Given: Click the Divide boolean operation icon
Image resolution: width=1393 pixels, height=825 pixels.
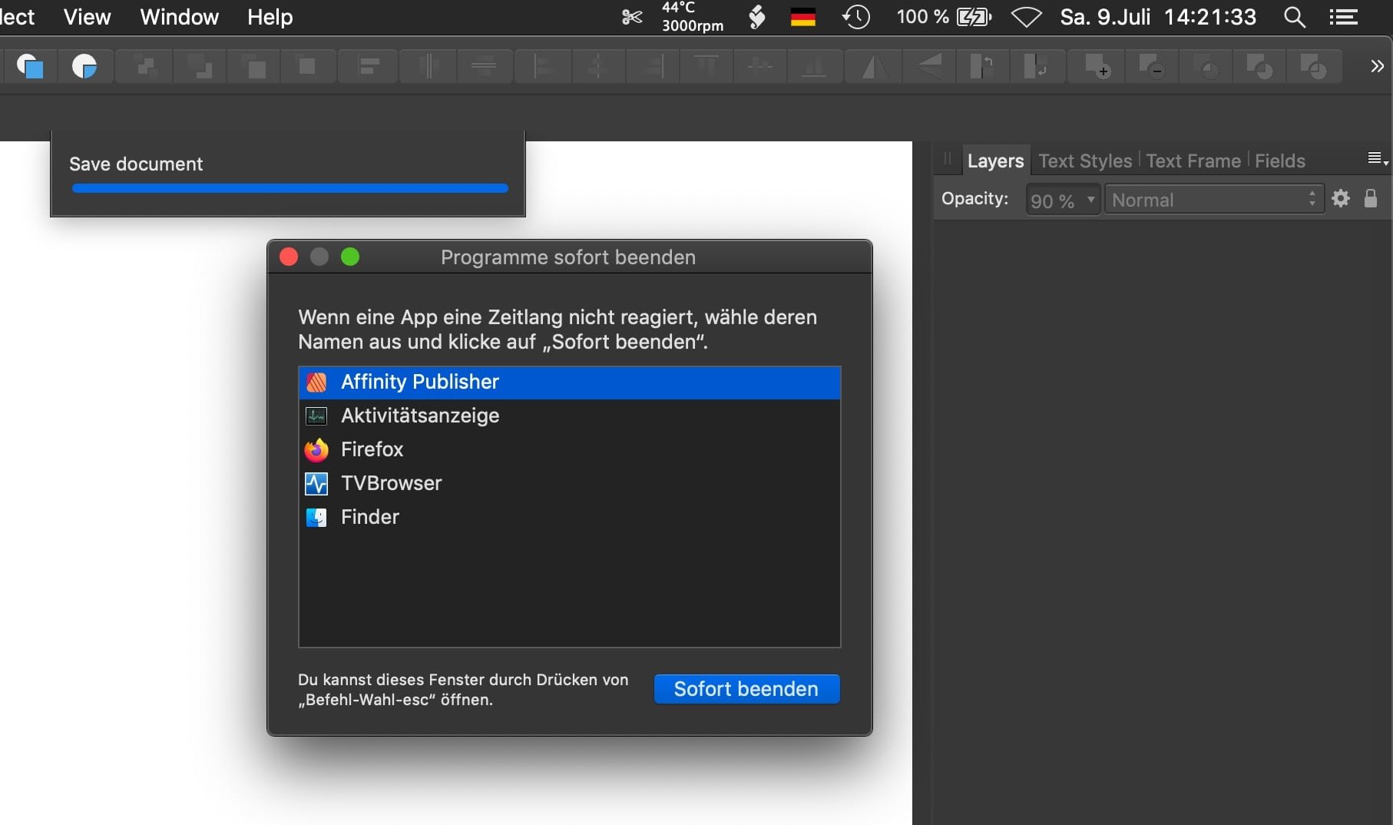Looking at the screenshot, I should click(1314, 67).
